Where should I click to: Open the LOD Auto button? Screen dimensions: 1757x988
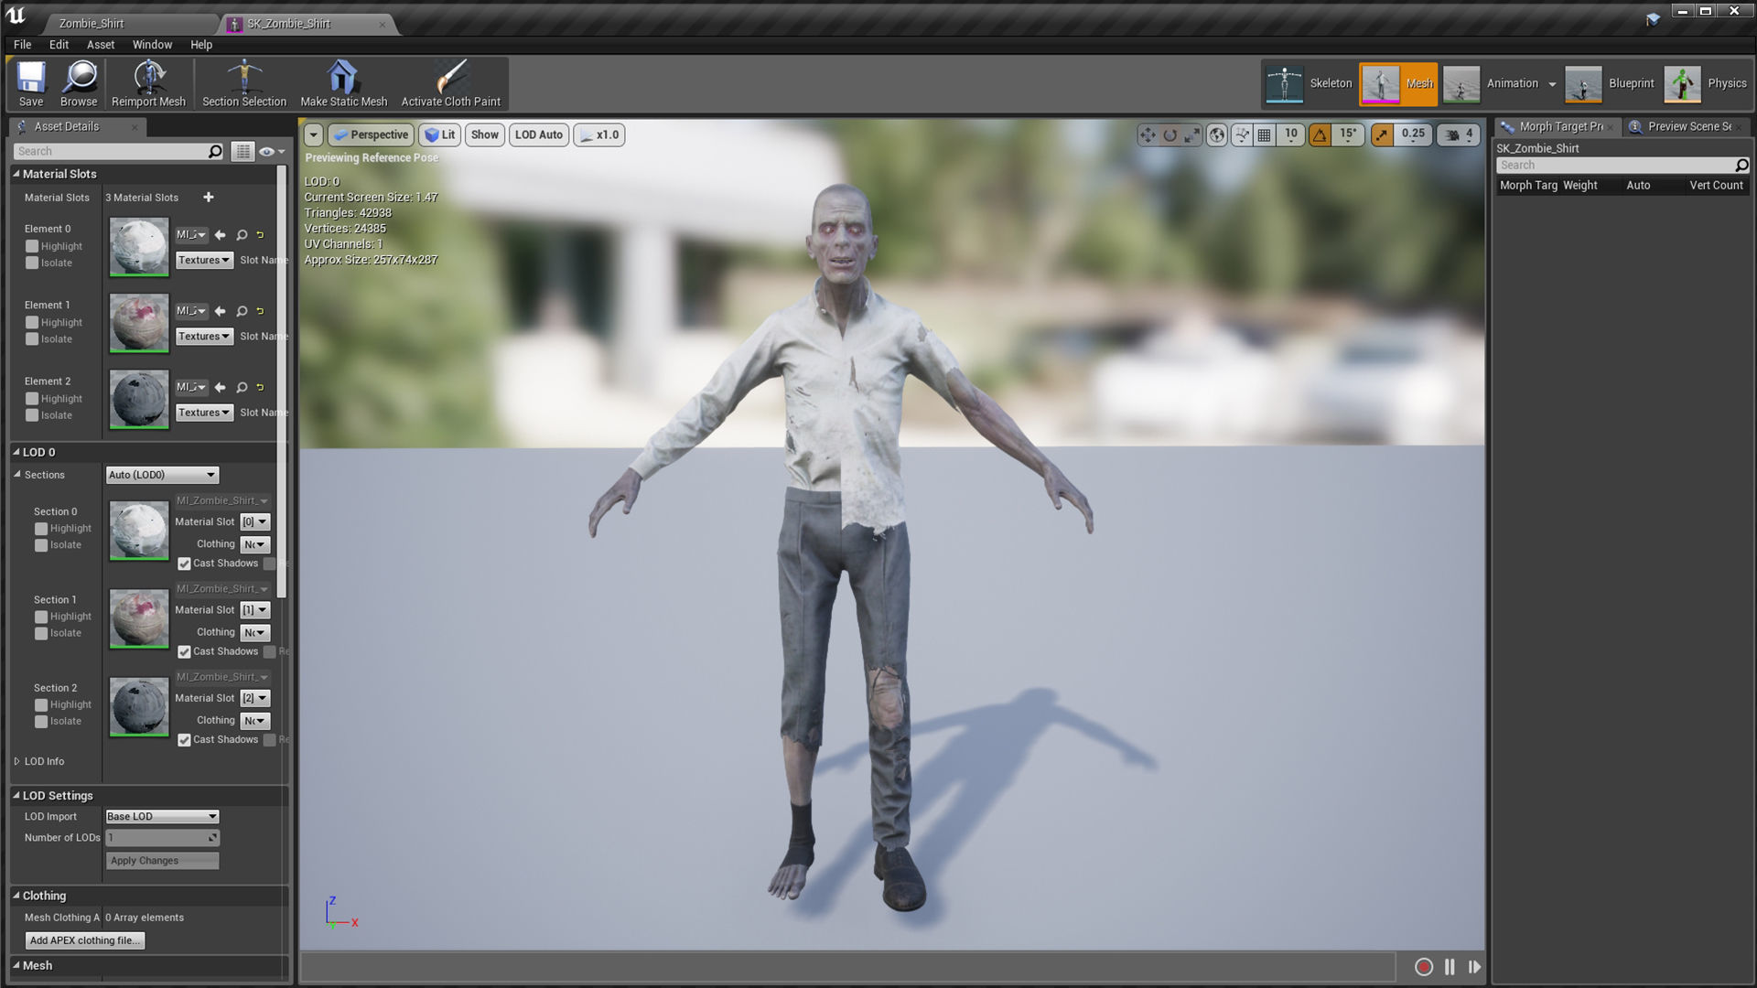pyautogui.click(x=539, y=135)
